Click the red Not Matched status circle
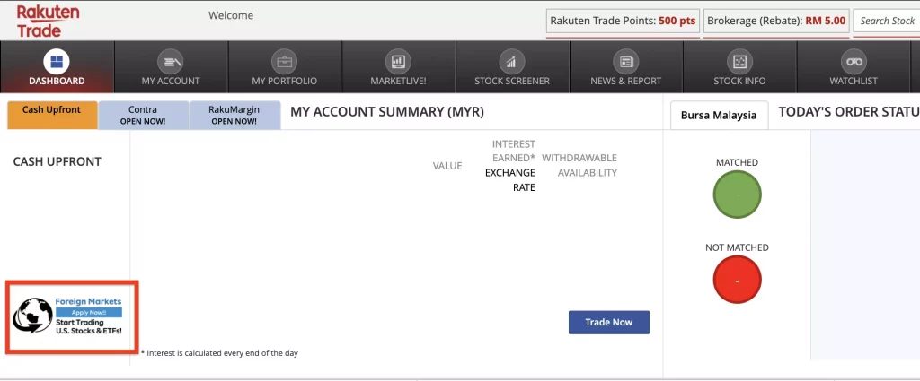Viewport: 920px width, 381px height. coord(737,280)
